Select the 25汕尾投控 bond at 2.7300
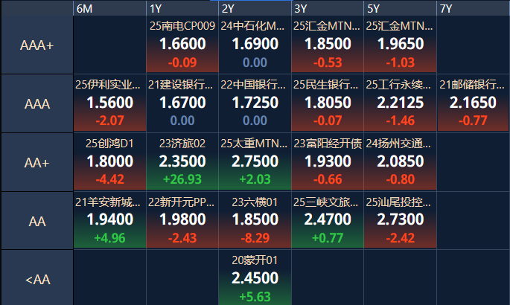This screenshot has width=510, height=305. coord(401,220)
